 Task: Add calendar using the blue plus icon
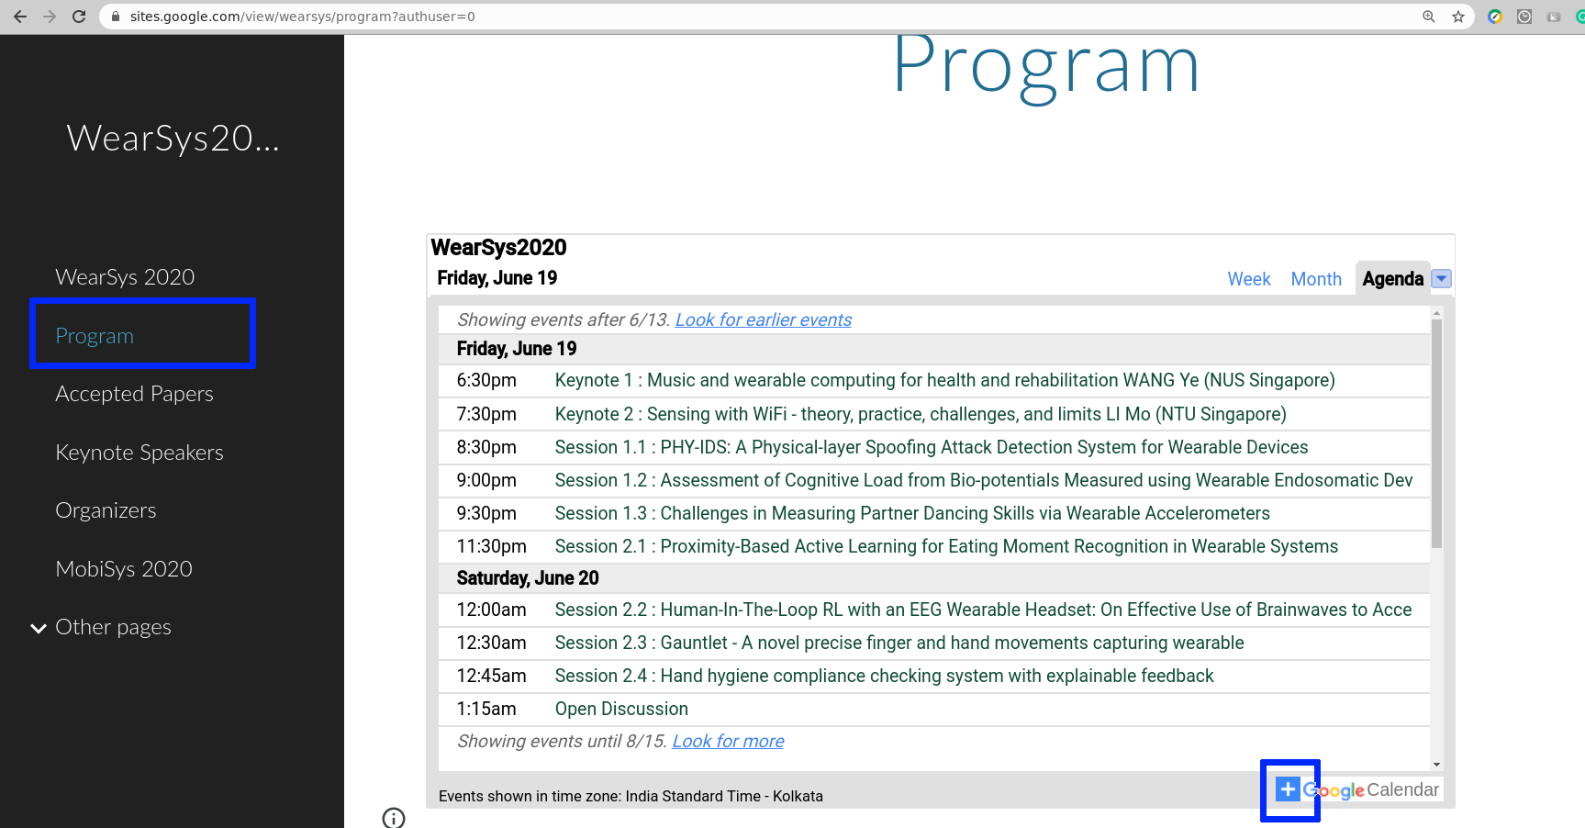coord(1289,789)
